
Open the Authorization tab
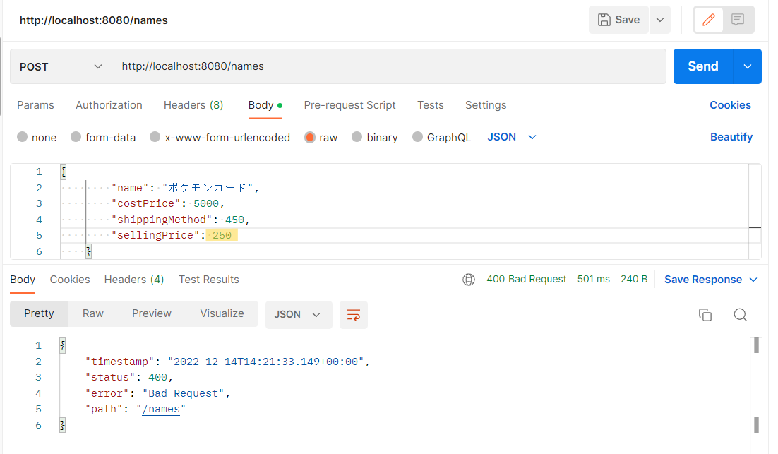[109, 105]
